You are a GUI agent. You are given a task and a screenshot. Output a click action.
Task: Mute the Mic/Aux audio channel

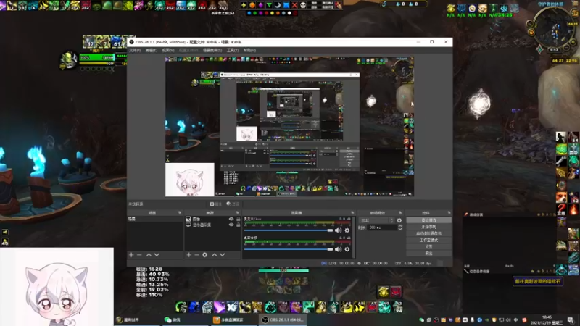tap(338, 230)
